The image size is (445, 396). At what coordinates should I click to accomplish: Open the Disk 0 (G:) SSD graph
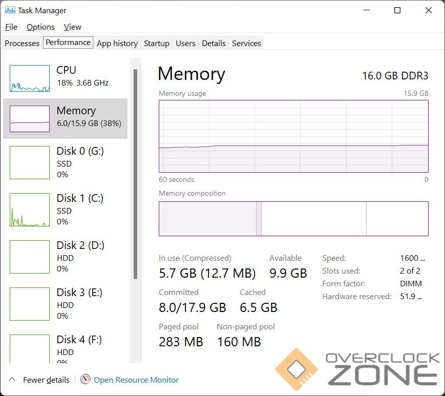[x=30, y=162]
